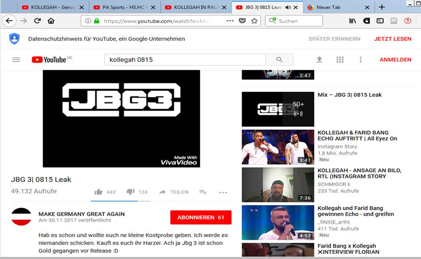Open the YouTube hamburger guide menu
This screenshot has height=259, width=421.
16,59
